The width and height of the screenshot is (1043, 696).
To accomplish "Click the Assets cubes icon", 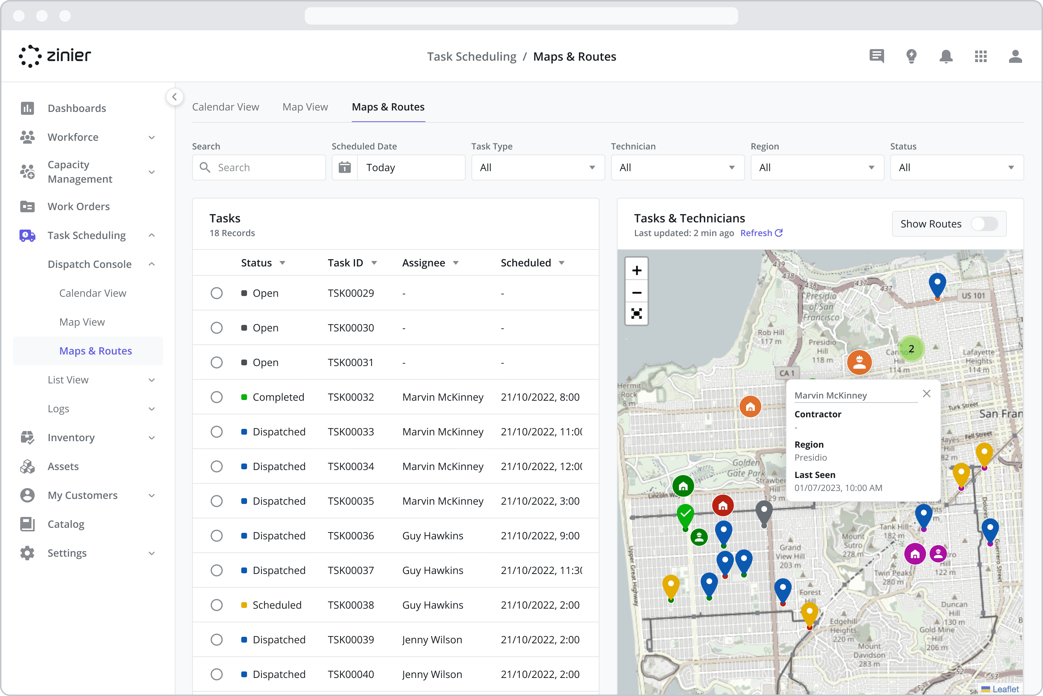I will 27,466.
